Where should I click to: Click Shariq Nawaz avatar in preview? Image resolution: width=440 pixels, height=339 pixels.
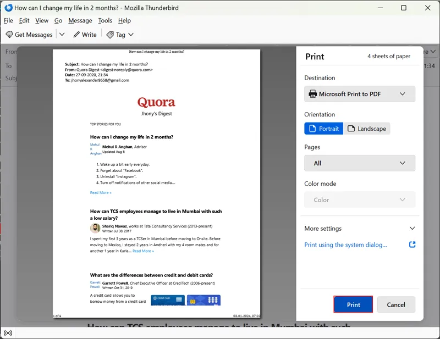95,228
